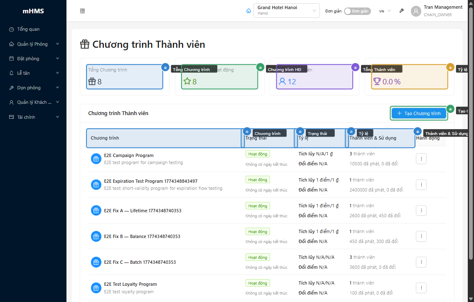Go to Tổng quan in sidebar

pyautogui.click(x=28, y=29)
